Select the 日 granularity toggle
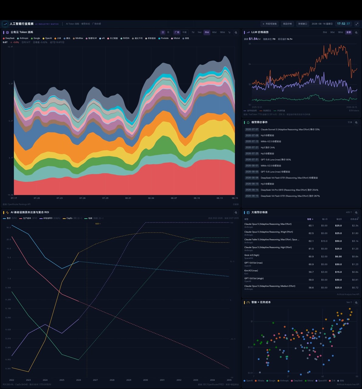This screenshot has height=389, width=362. pos(163,32)
